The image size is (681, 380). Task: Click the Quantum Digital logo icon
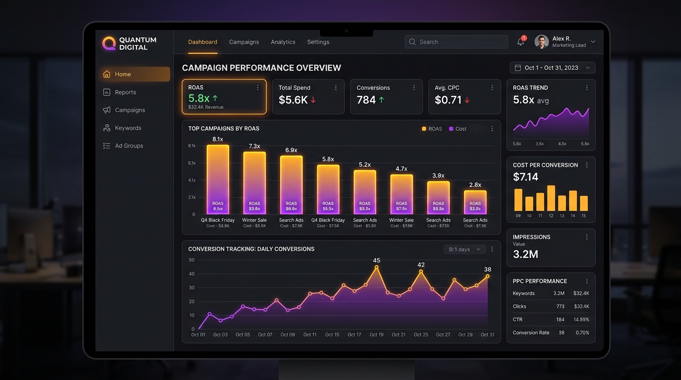click(x=109, y=44)
